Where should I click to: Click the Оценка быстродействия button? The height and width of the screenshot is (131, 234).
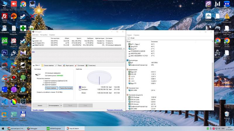click(66, 88)
